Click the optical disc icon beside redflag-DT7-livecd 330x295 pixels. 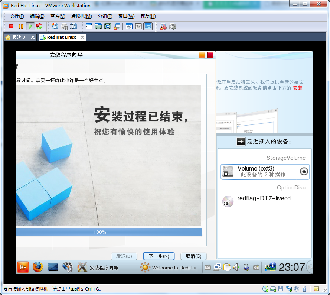click(228, 201)
